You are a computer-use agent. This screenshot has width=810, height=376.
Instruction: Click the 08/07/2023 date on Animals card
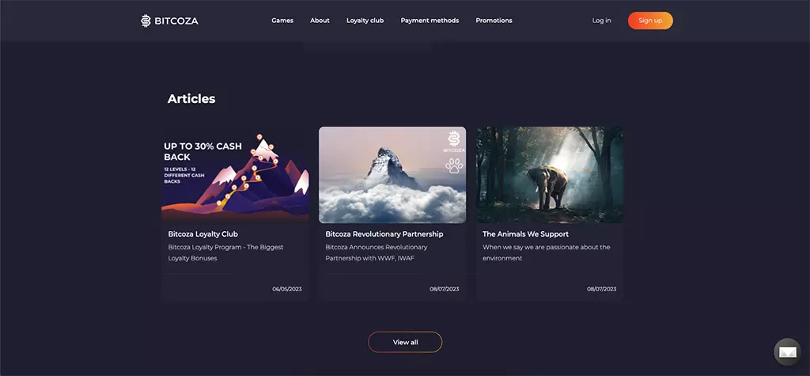(x=601, y=289)
